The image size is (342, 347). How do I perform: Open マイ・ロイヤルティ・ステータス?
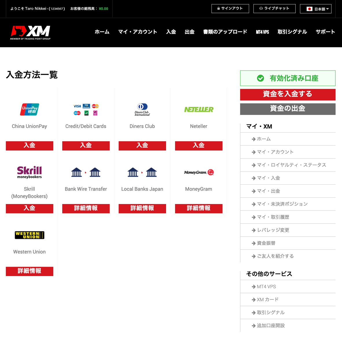(288, 165)
